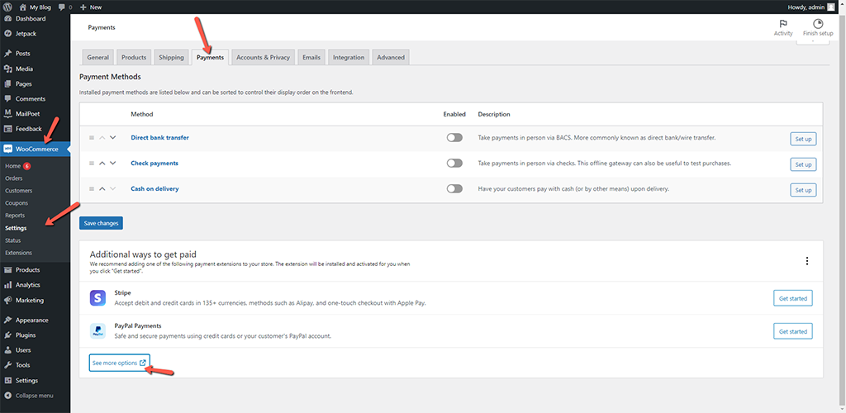Screen dimensions: 846x413
Task: Open My Blog home icon
Action: tap(22, 7)
